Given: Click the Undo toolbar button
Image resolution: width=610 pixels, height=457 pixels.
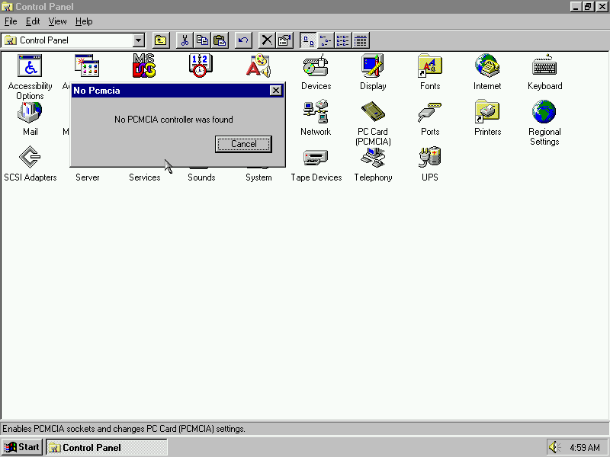Looking at the screenshot, I should coord(243,40).
